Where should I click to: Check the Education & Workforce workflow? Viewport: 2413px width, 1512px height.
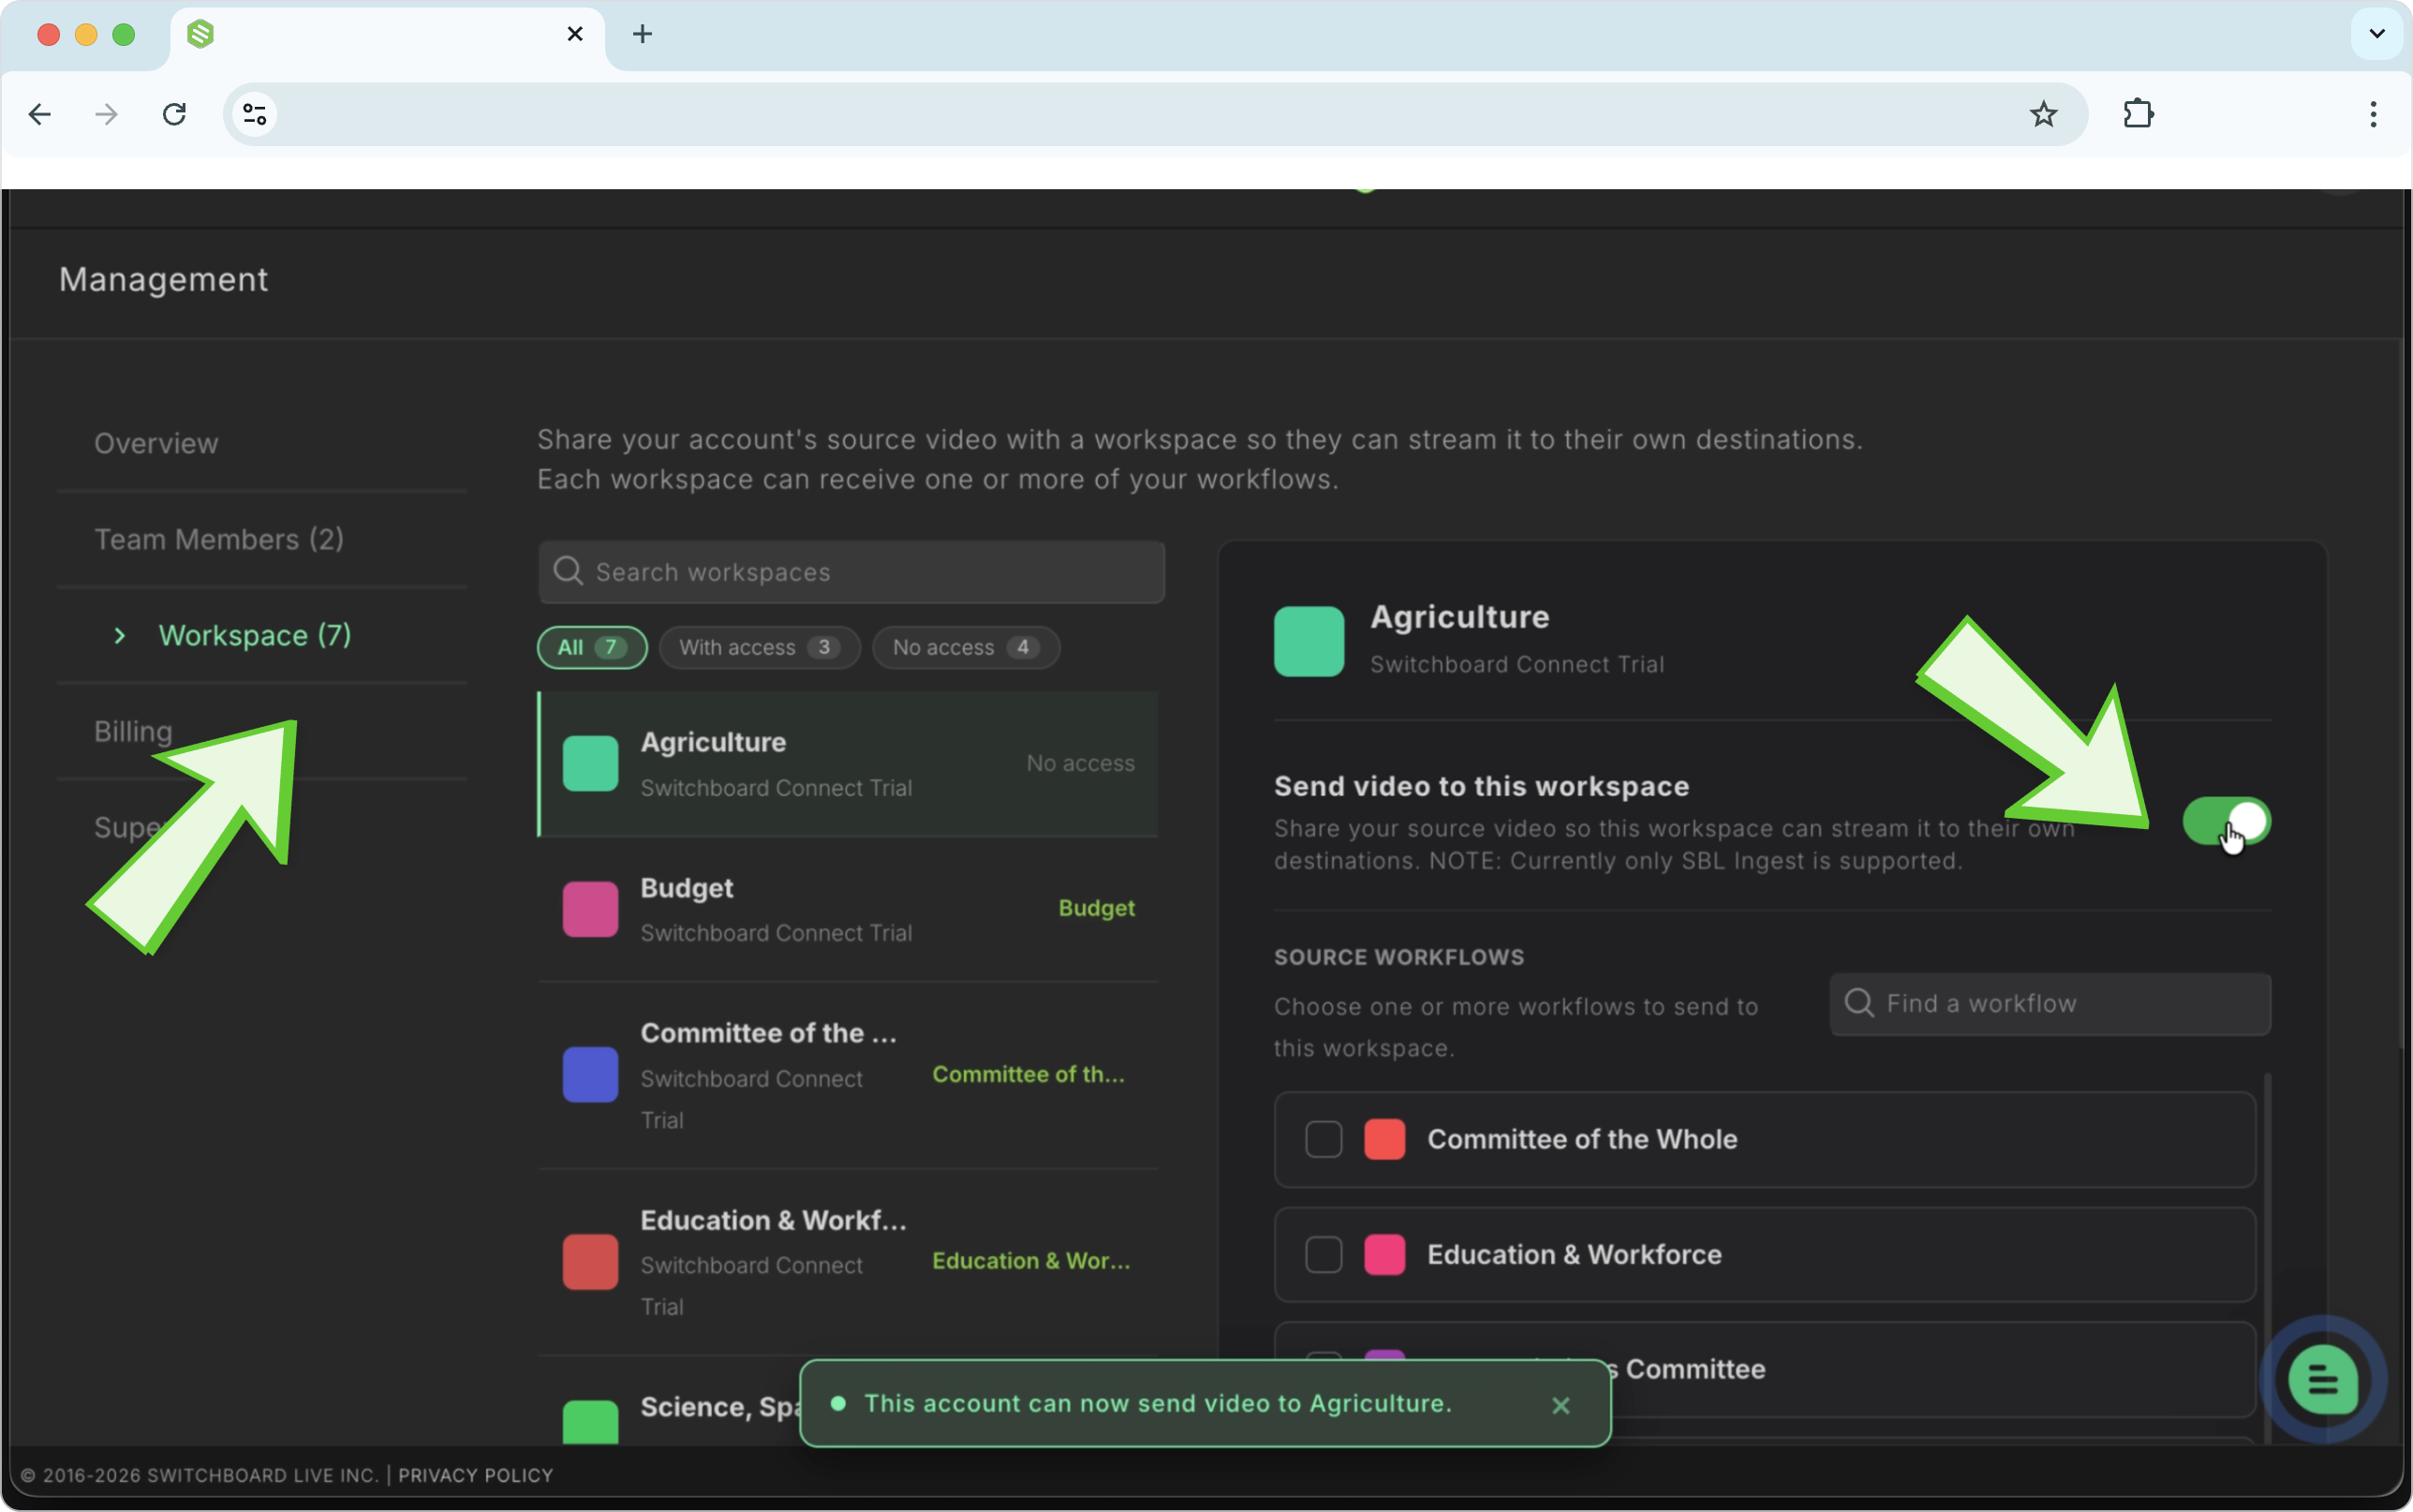pyautogui.click(x=1324, y=1254)
